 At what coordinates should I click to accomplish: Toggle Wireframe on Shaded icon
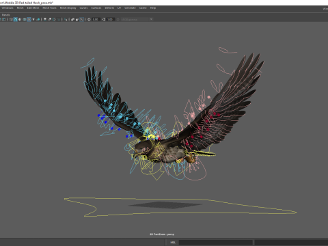(25, 19)
